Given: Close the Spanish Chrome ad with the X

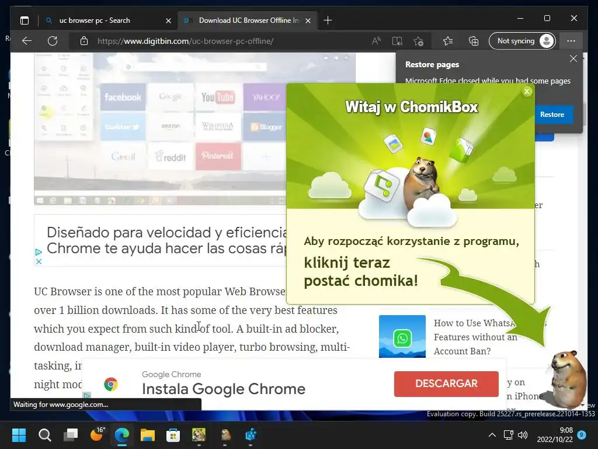Looking at the screenshot, I should coord(39,261).
